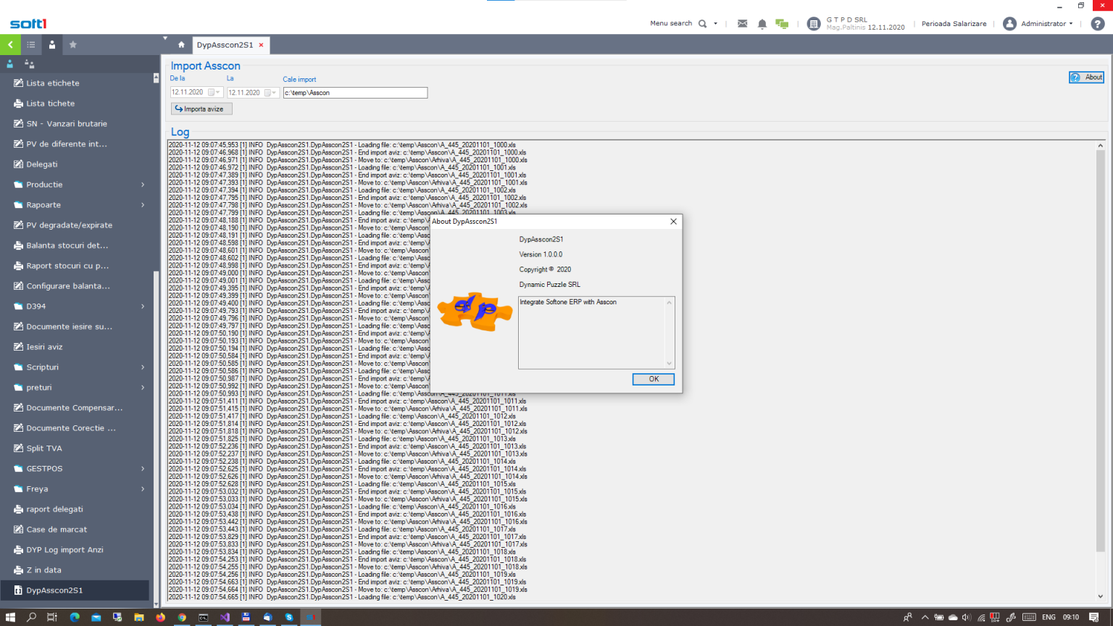Click the user profile icon in the toolbar
Screen dimensions: 1113x626
[x=51, y=44]
